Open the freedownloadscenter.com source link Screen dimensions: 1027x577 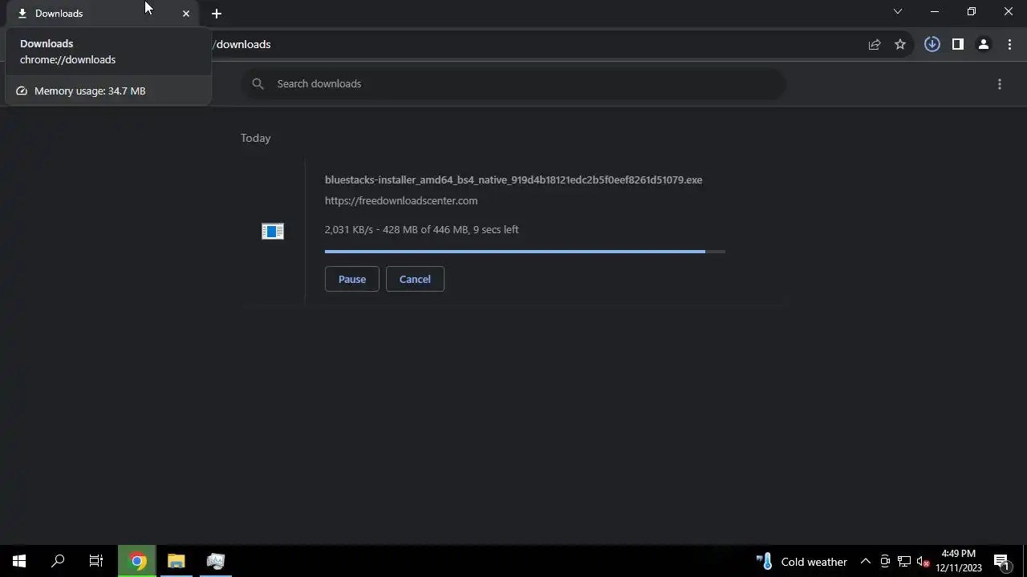[x=401, y=200]
